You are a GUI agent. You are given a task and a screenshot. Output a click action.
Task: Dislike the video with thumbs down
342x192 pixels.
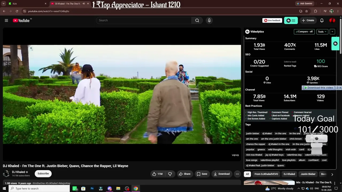[170, 174]
